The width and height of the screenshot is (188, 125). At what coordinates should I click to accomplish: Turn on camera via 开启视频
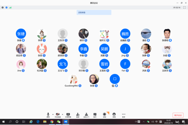58,115
